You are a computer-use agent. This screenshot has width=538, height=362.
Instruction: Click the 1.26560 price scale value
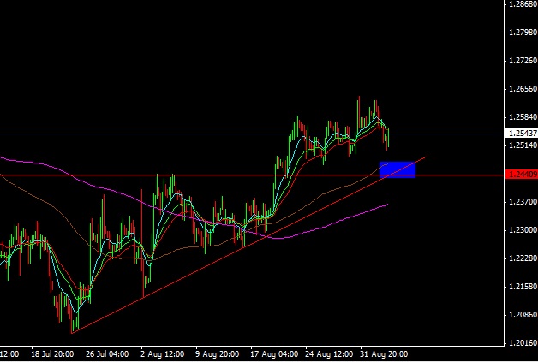coord(523,89)
